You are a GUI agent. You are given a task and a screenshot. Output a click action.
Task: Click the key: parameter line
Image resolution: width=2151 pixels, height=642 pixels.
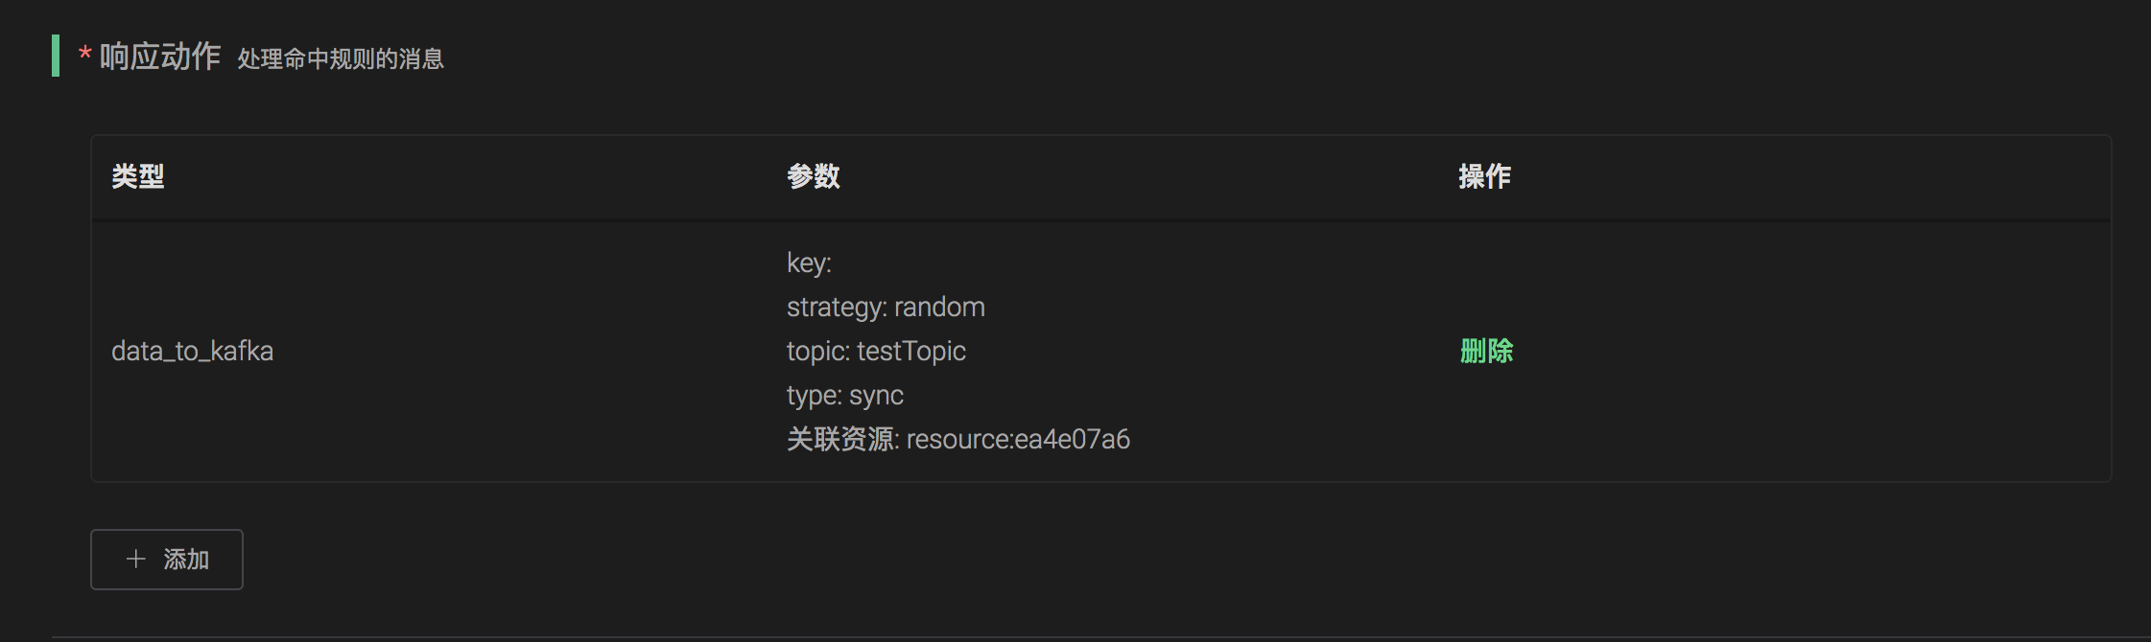click(x=809, y=264)
